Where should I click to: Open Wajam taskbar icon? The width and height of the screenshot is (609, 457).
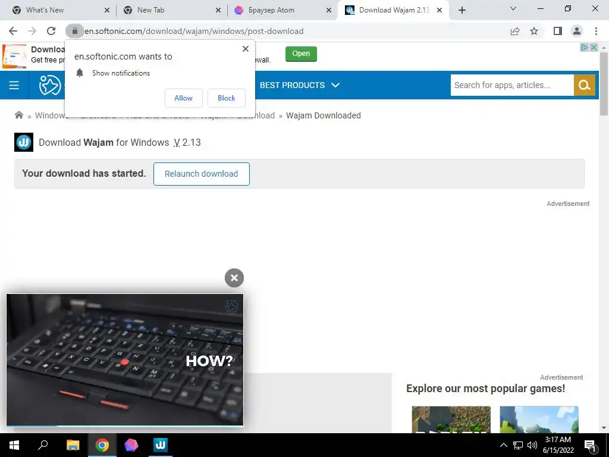(161, 445)
